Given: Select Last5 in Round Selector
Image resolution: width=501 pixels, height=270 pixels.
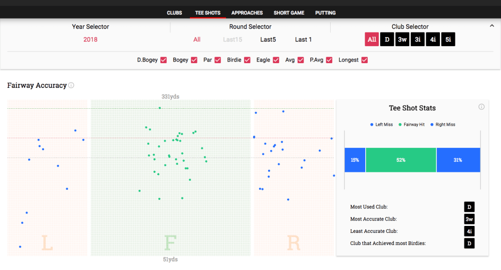Looking at the screenshot, I should tap(268, 40).
